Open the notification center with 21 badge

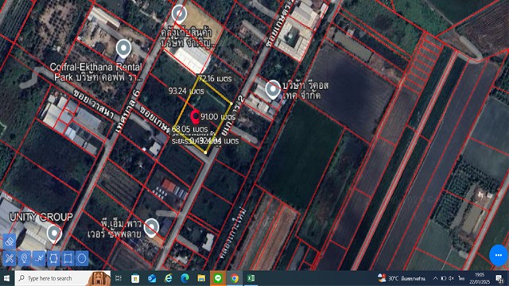(499, 279)
